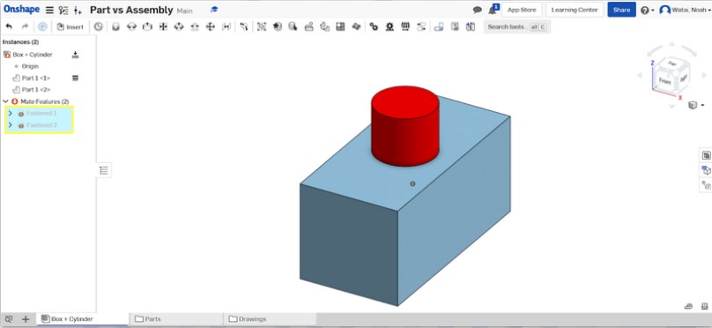Open the comments speech bubble
This screenshot has width=712, height=328.
click(x=478, y=10)
